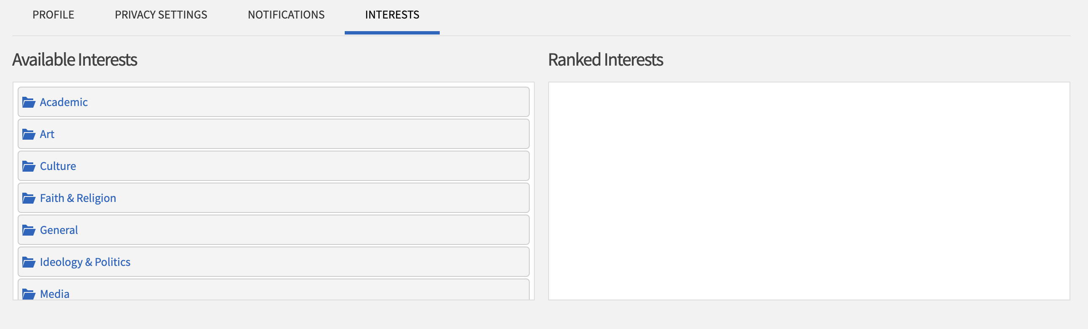The height and width of the screenshot is (329, 1088).
Task: Click the General category folder icon
Action: coord(28,230)
